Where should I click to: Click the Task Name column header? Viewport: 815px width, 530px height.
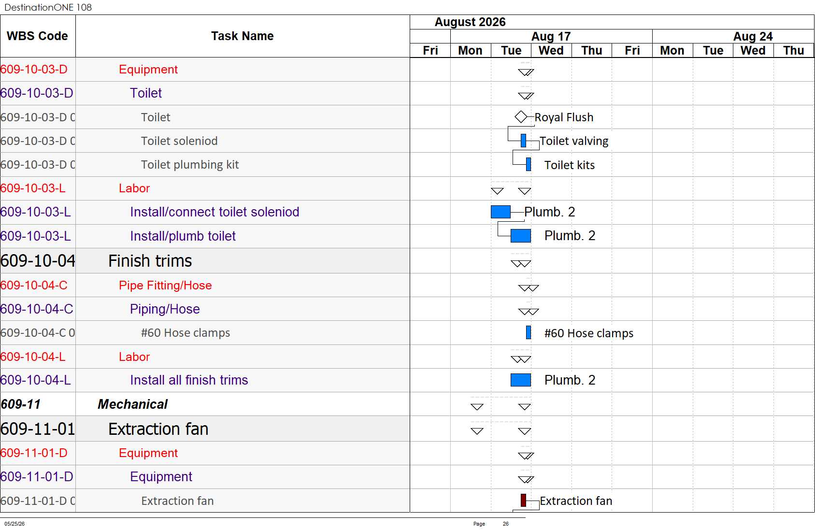(x=243, y=36)
